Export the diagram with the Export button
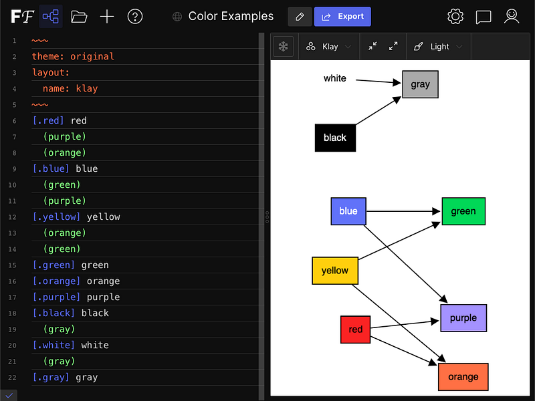535x401 pixels. pyautogui.click(x=342, y=16)
